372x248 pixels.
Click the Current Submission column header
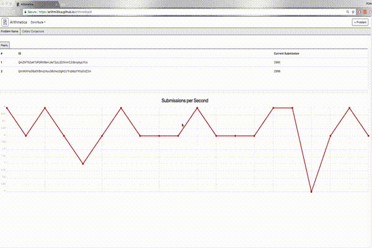pyautogui.click(x=286, y=53)
